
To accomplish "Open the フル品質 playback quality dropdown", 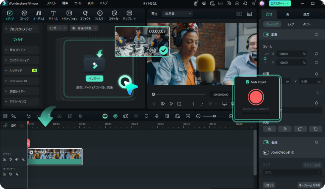I will [x=177, y=14].
